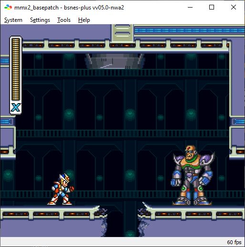This screenshot has height=247, width=245.
Task: Minimize the bsnes-plus window
Action: 190,7
